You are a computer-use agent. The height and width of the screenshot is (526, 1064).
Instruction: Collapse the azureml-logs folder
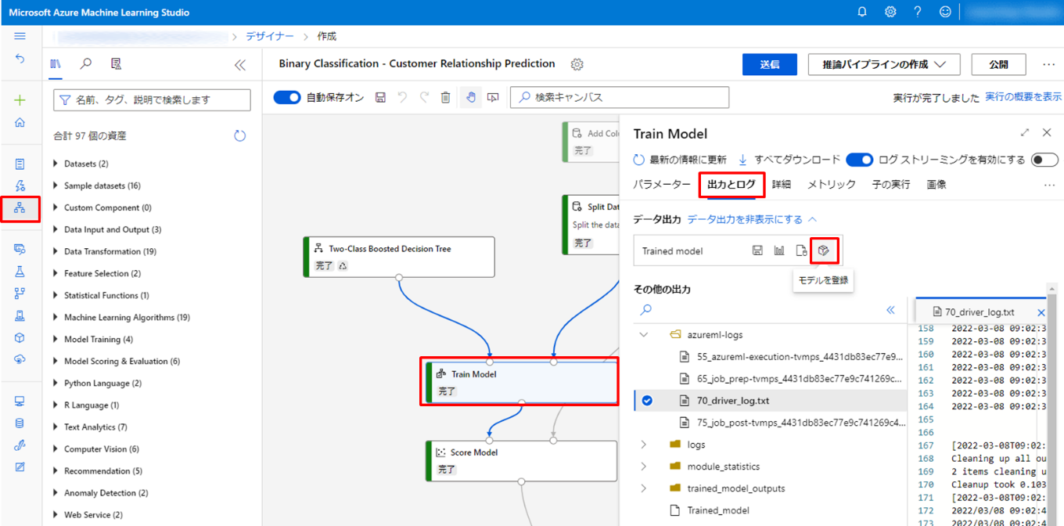coord(644,334)
